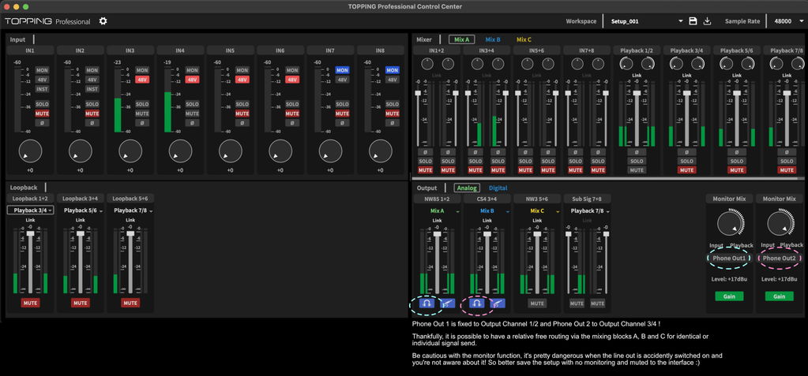Open Loopback 1+2 source dropdown
The image size is (808, 376).
pos(30,210)
